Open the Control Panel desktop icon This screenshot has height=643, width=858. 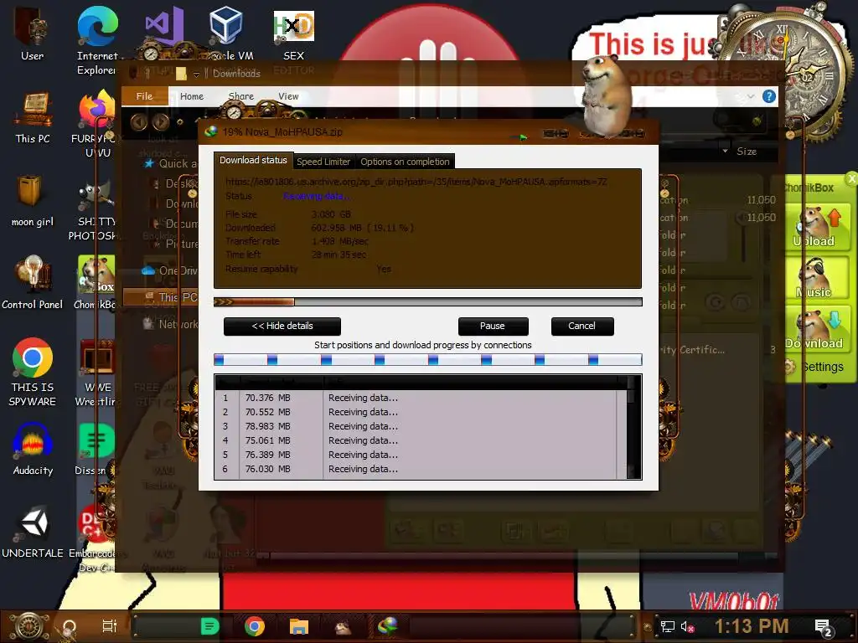(33, 282)
